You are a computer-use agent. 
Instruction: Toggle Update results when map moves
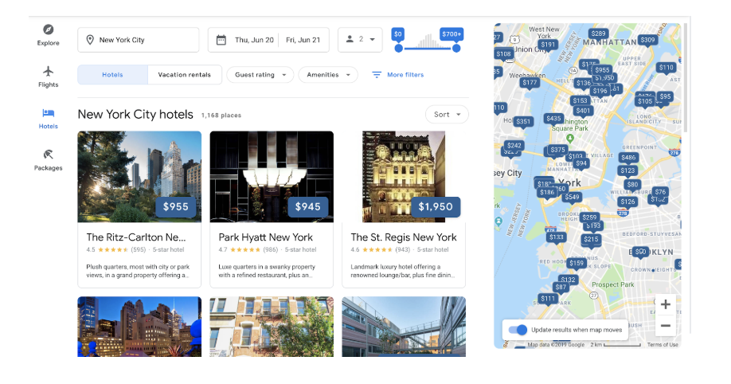pyautogui.click(x=518, y=330)
